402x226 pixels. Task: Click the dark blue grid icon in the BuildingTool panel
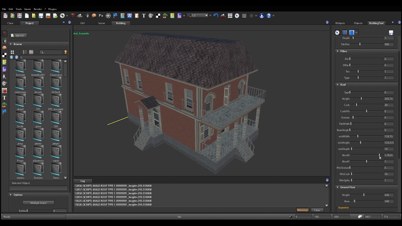[x=345, y=33]
